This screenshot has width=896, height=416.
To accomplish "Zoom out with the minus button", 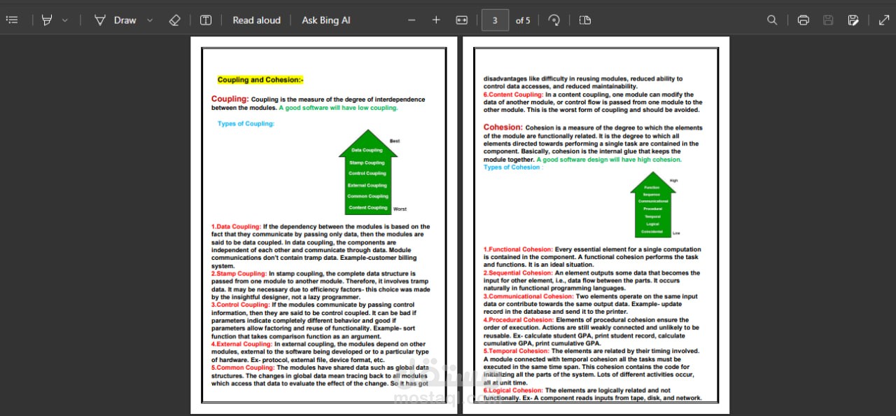I will point(412,20).
